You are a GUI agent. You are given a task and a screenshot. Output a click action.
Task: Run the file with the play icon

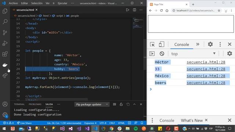pyautogui.click(x=127, y=10)
